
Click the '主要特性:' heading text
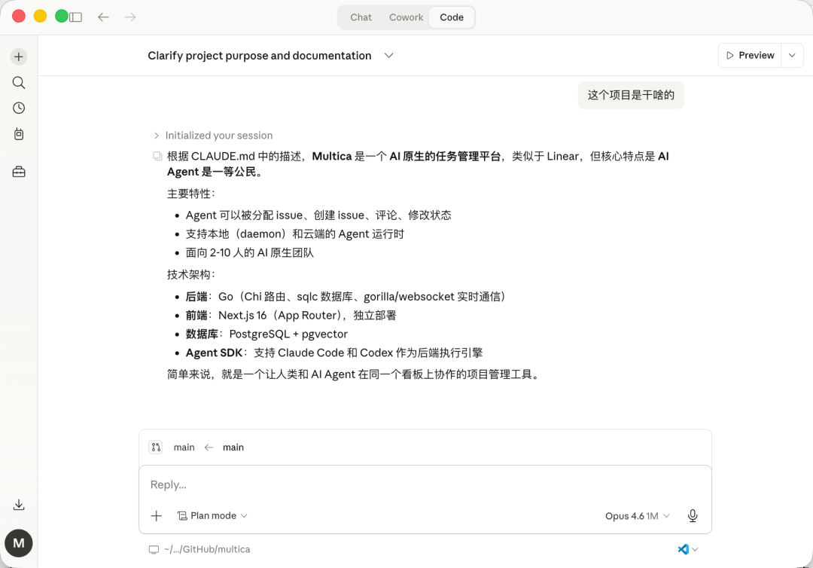pos(191,194)
